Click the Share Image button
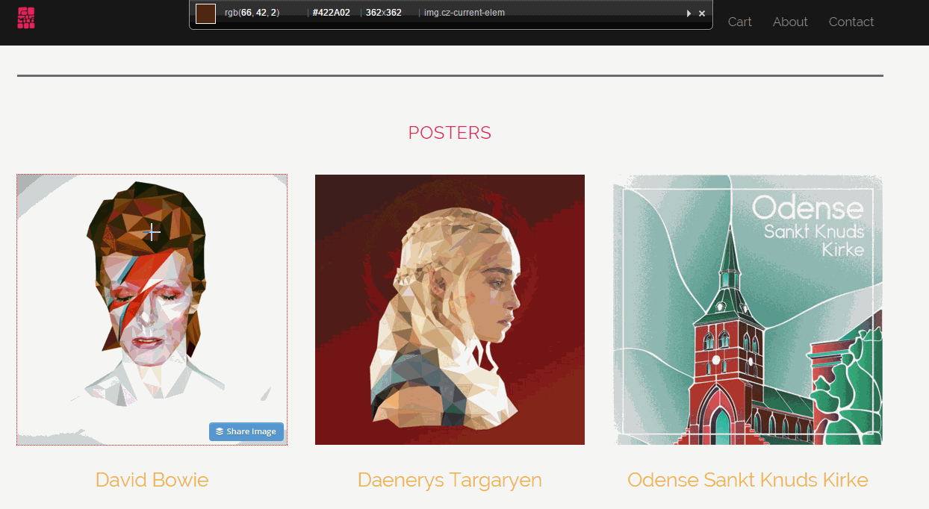 (246, 431)
